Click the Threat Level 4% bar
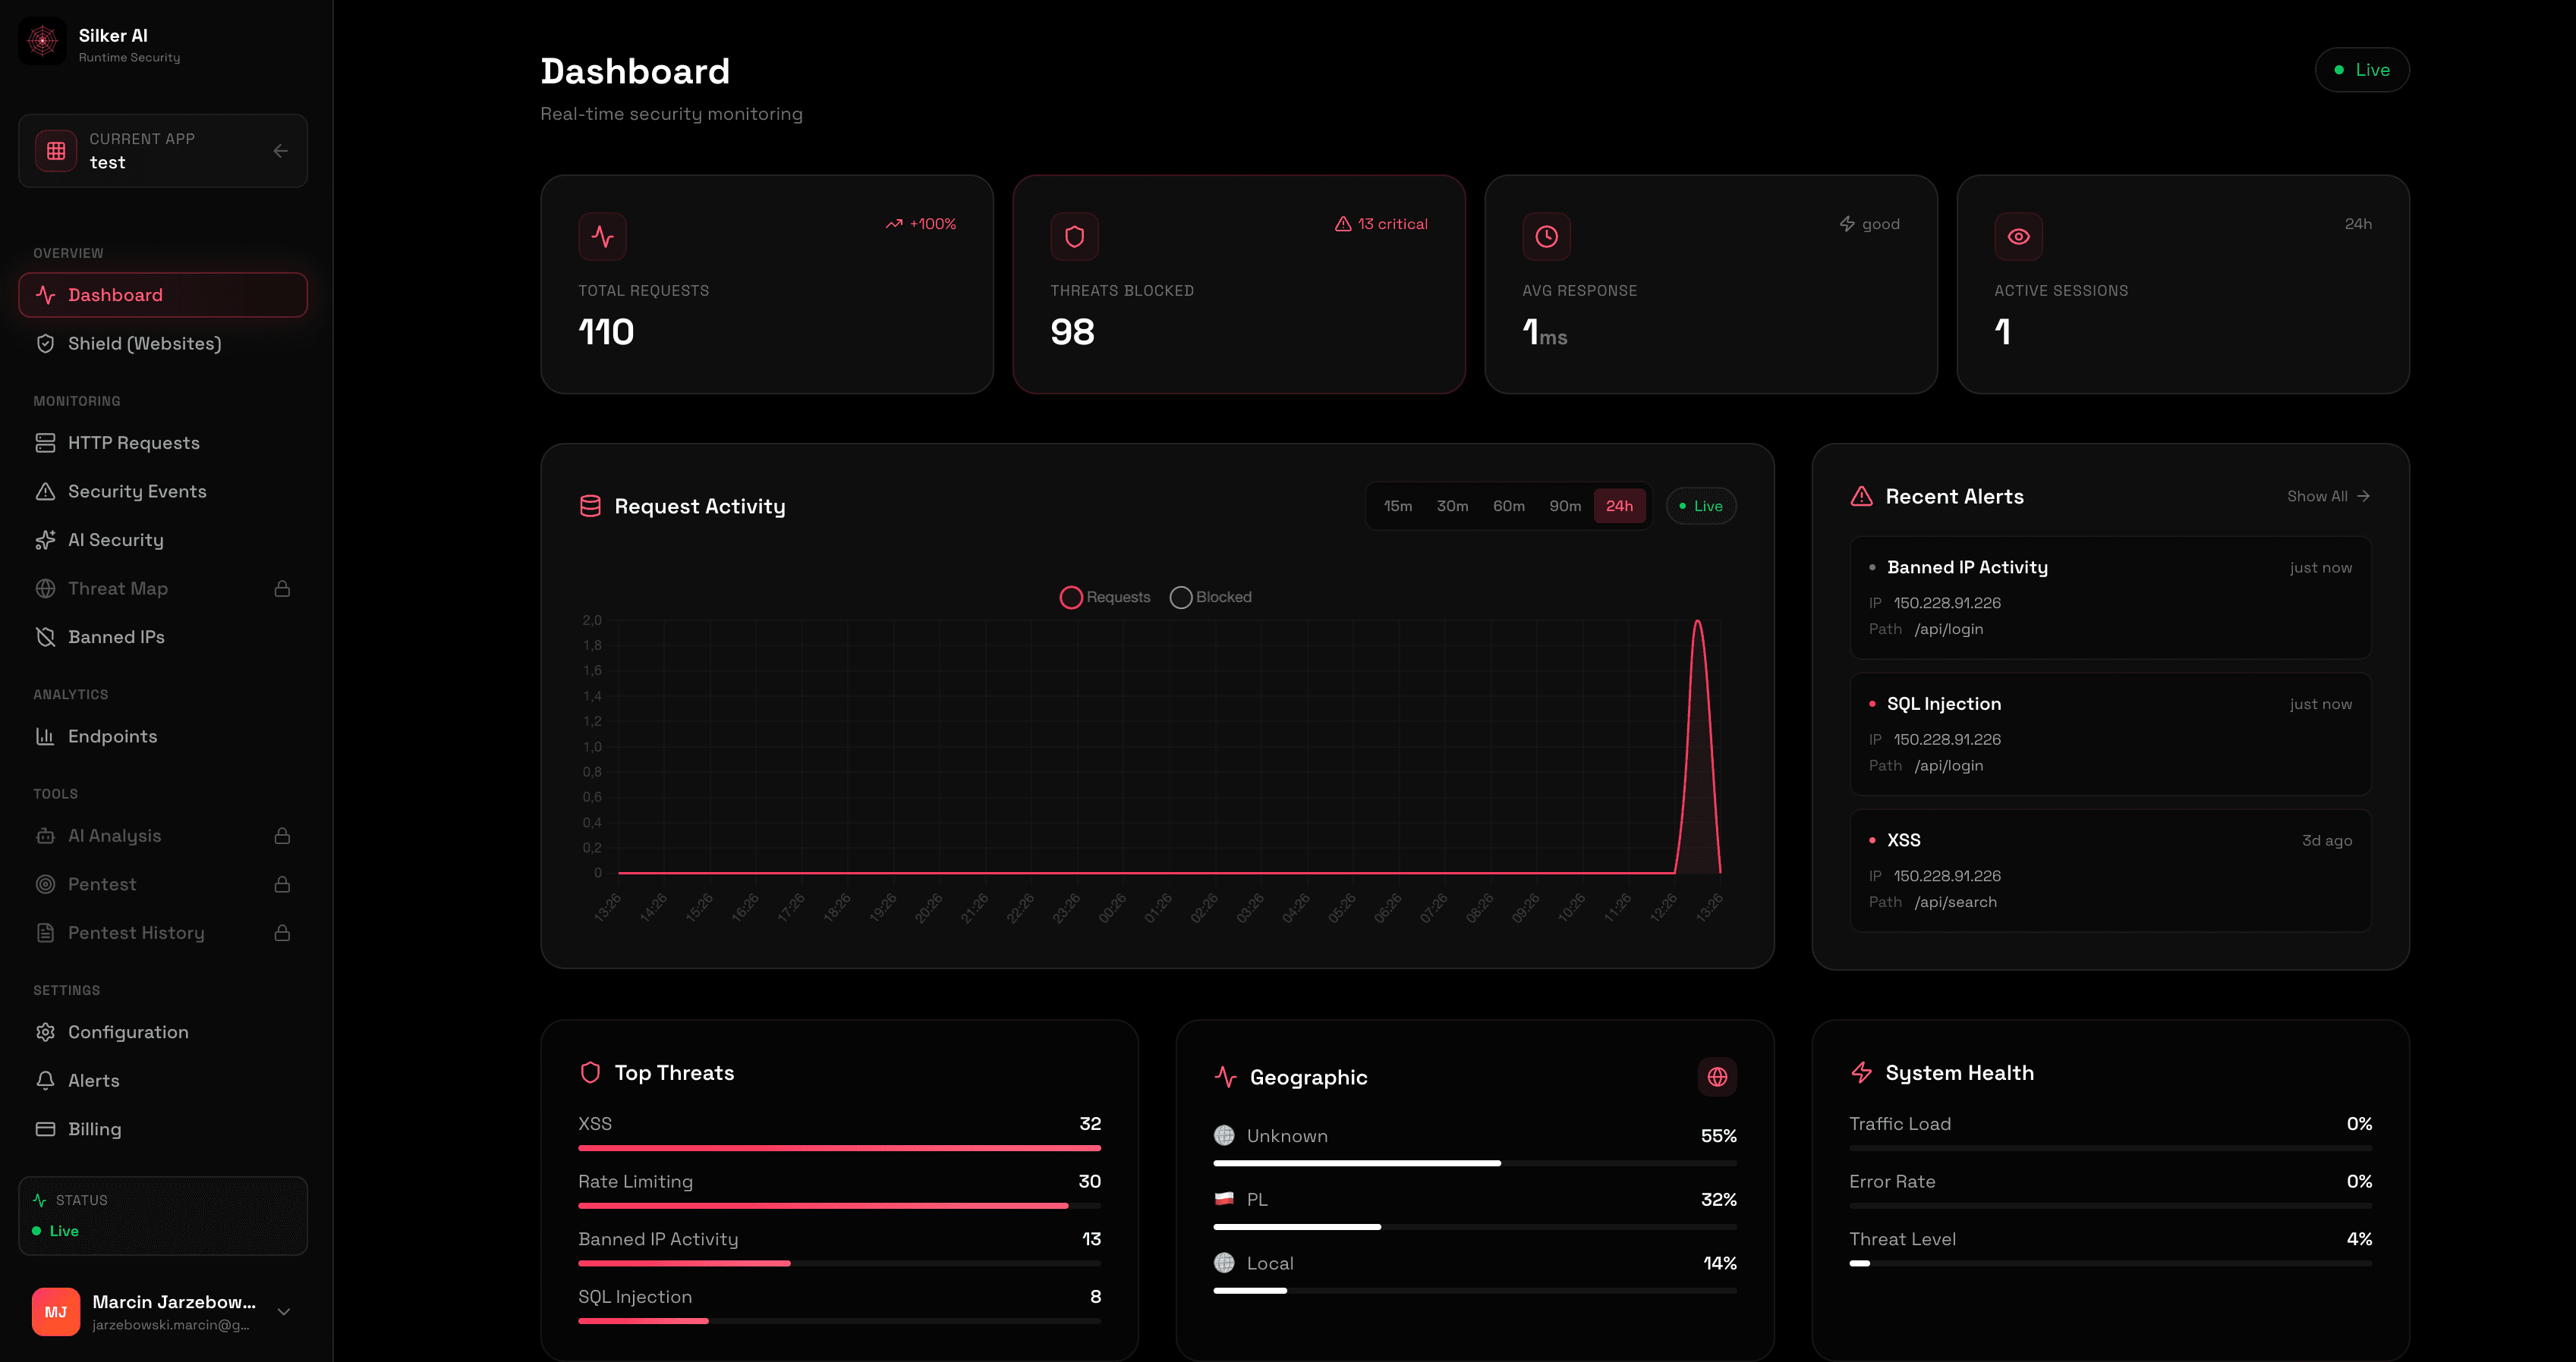 pyautogui.click(x=2110, y=1263)
